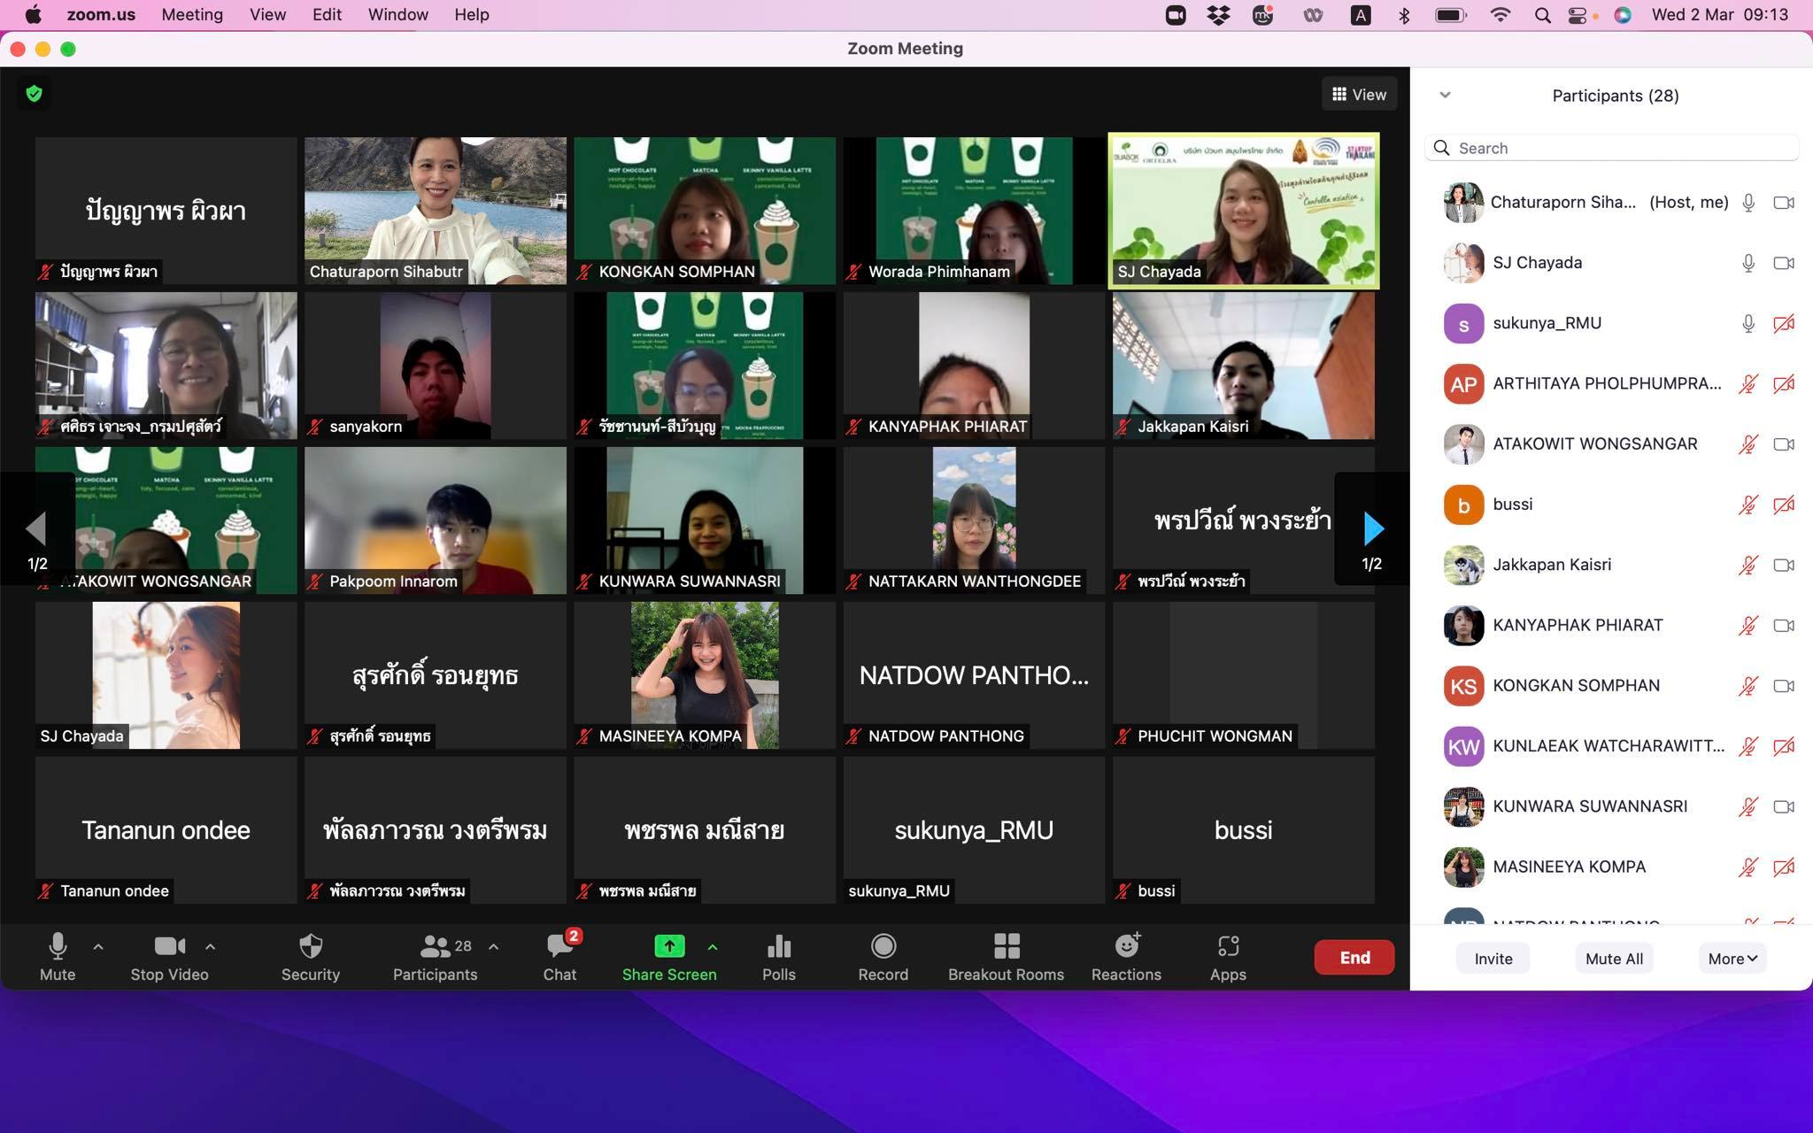Expand the audio options arrow beside Mute
The image size is (1813, 1133).
coord(98,946)
